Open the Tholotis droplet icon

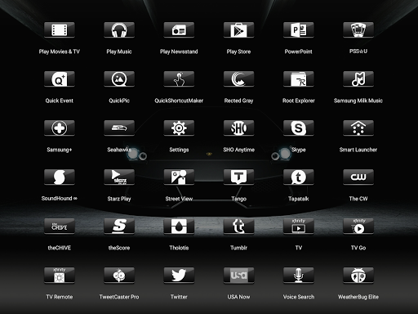pos(179,226)
